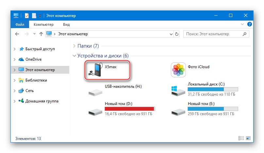Open the Help question mark icon
The height and width of the screenshot is (153, 264).
point(249,24)
